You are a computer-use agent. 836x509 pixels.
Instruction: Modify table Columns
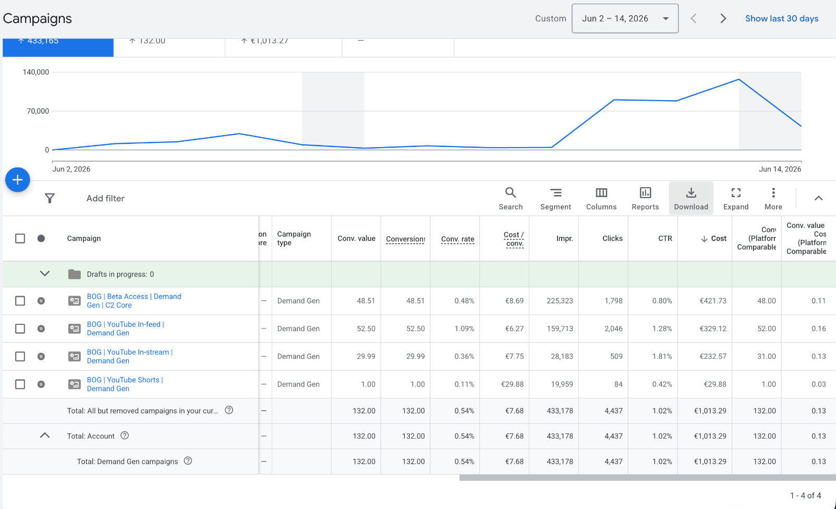(601, 199)
